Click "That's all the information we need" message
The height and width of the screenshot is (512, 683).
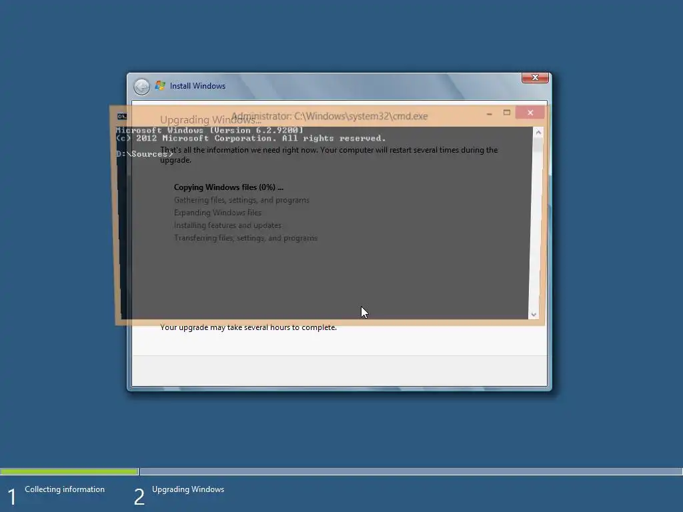[329, 155]
